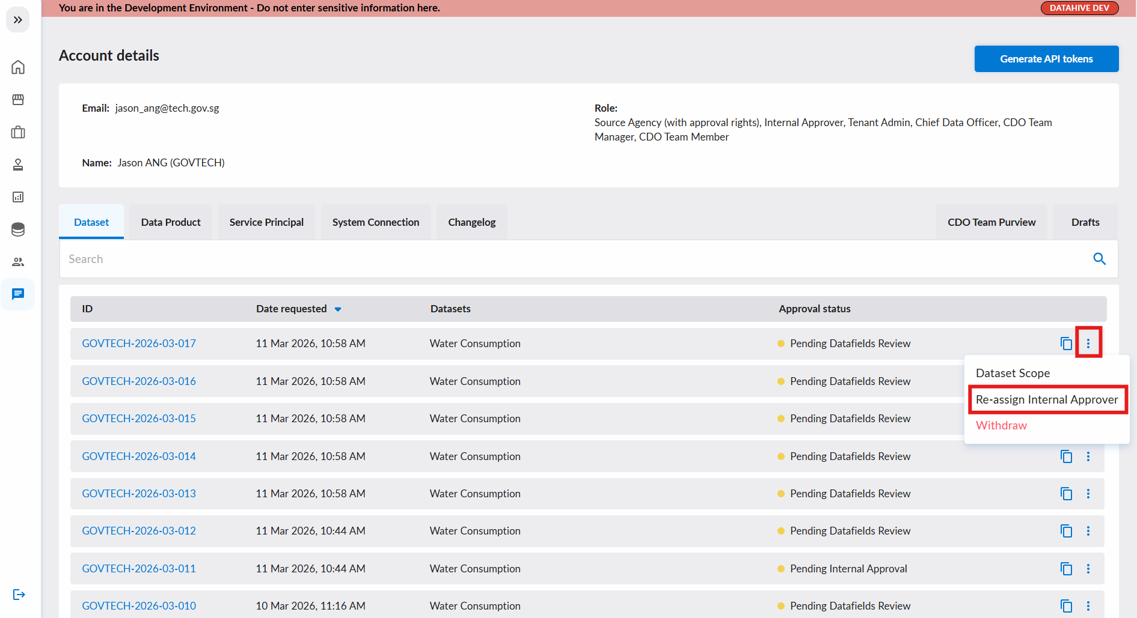Open the people group icon in sidebar
1137x618 pixels.
coord(18,261)
